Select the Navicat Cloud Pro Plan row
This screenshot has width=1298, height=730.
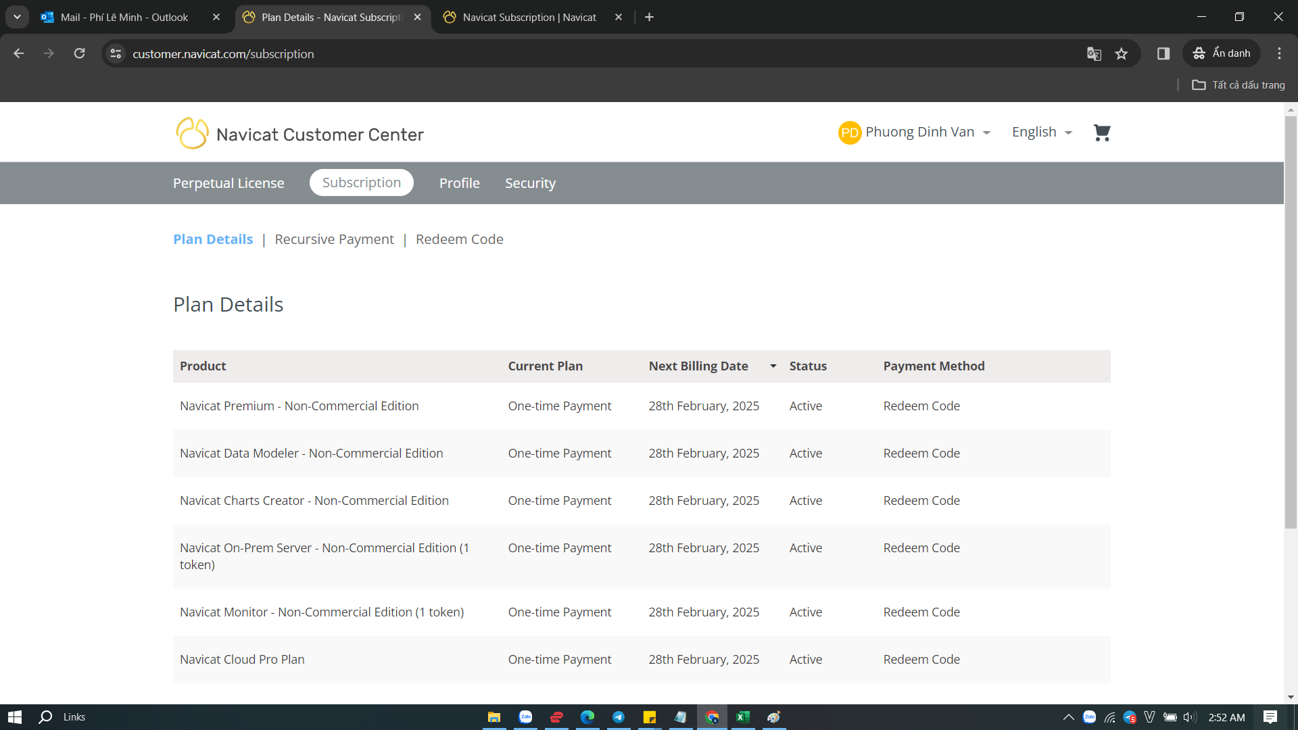(x=642, y=660)
